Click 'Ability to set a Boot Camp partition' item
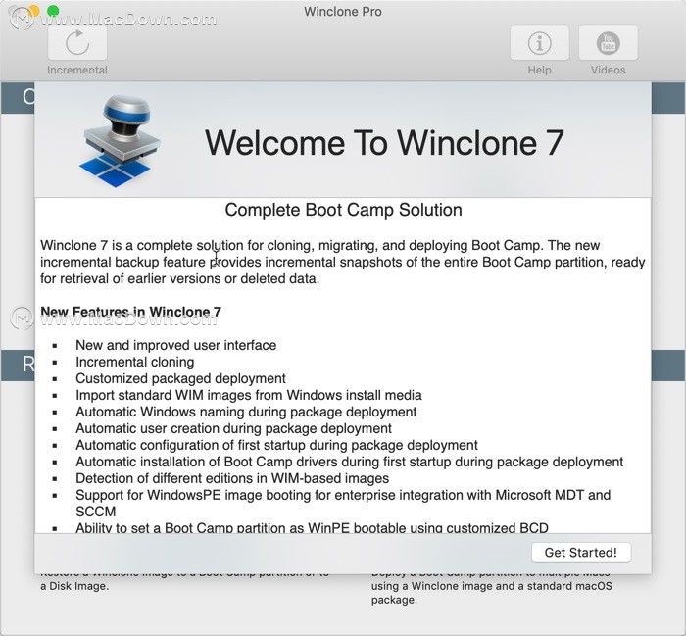The width and height of the screenshot is (686, 636). 312,527
